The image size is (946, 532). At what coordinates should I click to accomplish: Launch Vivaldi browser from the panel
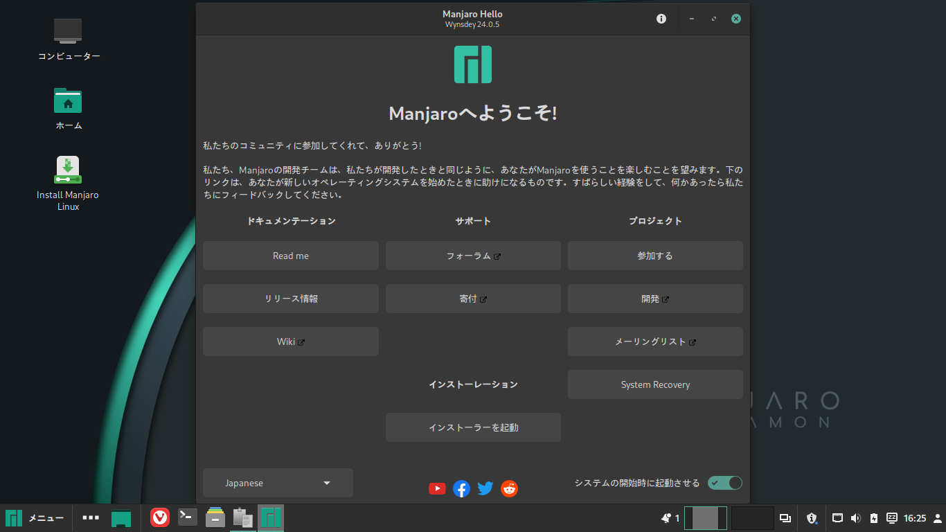(x=160, y=517)
